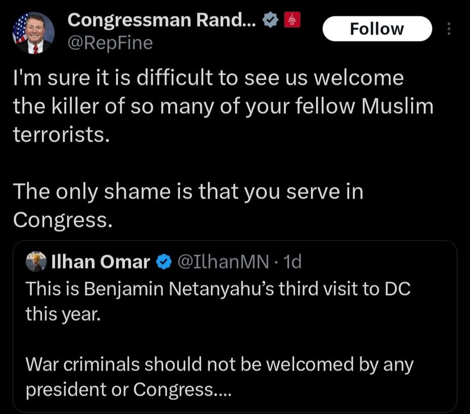Visit the @RepFine handle link

tap(110, 43)
